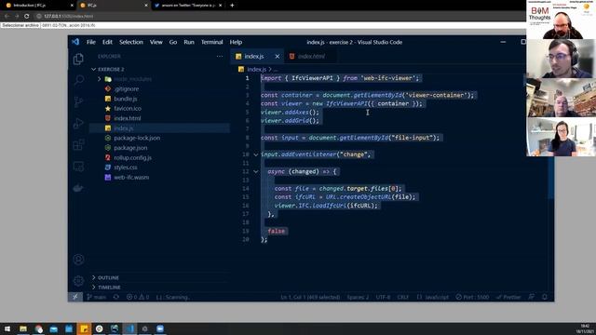
Task: Open Run and Debug view
Action: pyautogui.click(x=78, y=124)
